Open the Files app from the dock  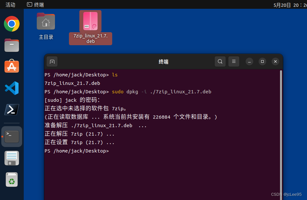[12, 46]
